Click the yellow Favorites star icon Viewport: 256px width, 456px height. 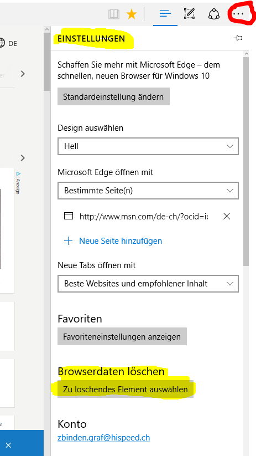tap(132, 14)
